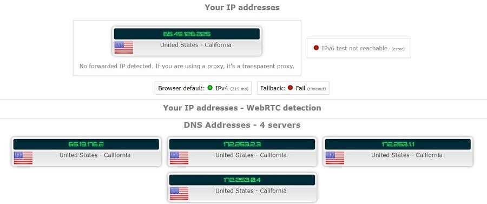Click the 'Browser default: IPv4' box
487x204 pixels.
[203, 88]
